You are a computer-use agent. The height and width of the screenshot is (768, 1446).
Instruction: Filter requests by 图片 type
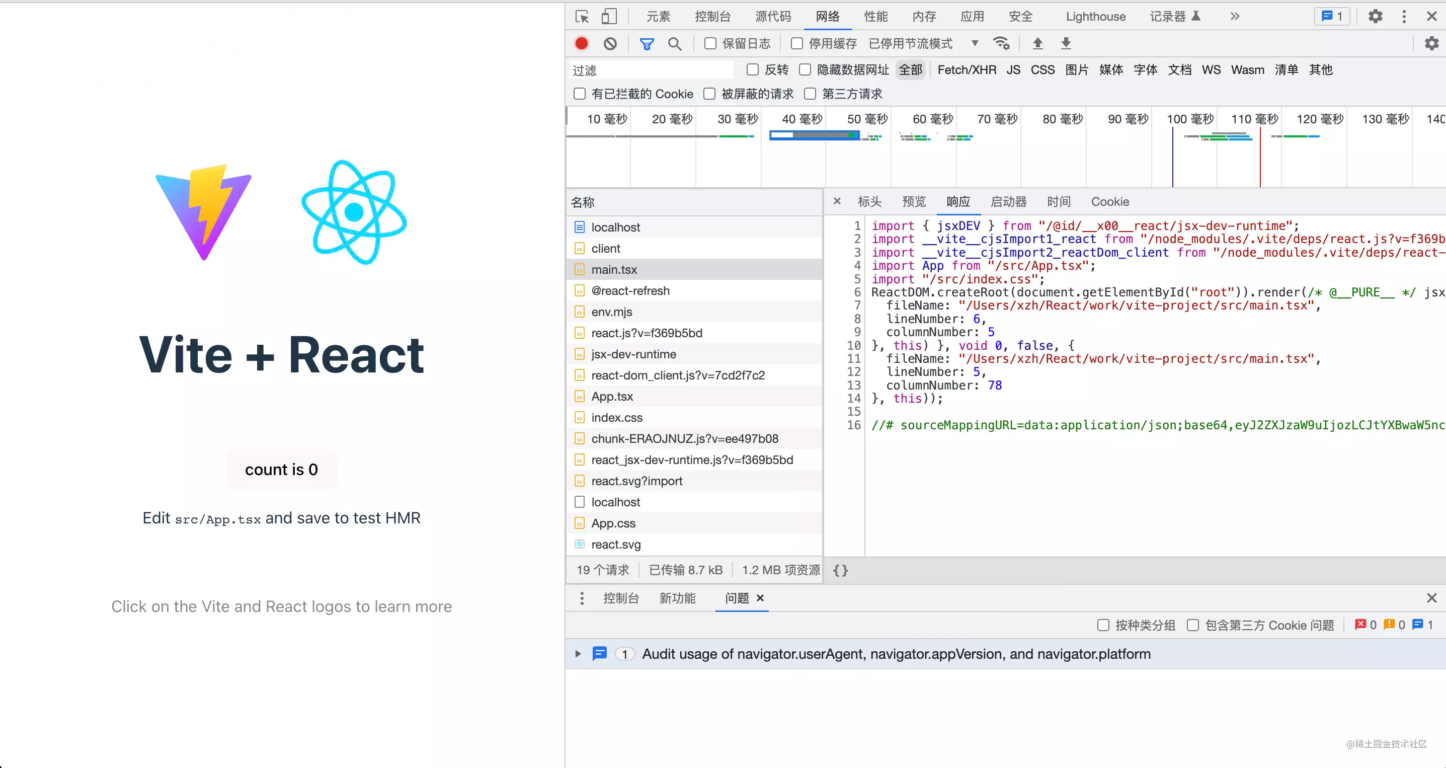coord(1077,69)
